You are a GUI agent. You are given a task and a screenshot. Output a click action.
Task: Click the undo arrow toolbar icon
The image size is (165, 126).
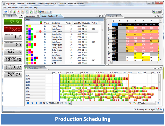tap(6, 12)
